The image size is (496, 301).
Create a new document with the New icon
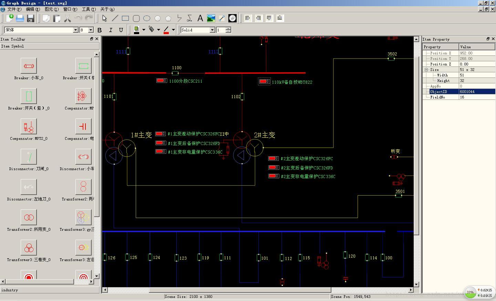tap(9, 18)
